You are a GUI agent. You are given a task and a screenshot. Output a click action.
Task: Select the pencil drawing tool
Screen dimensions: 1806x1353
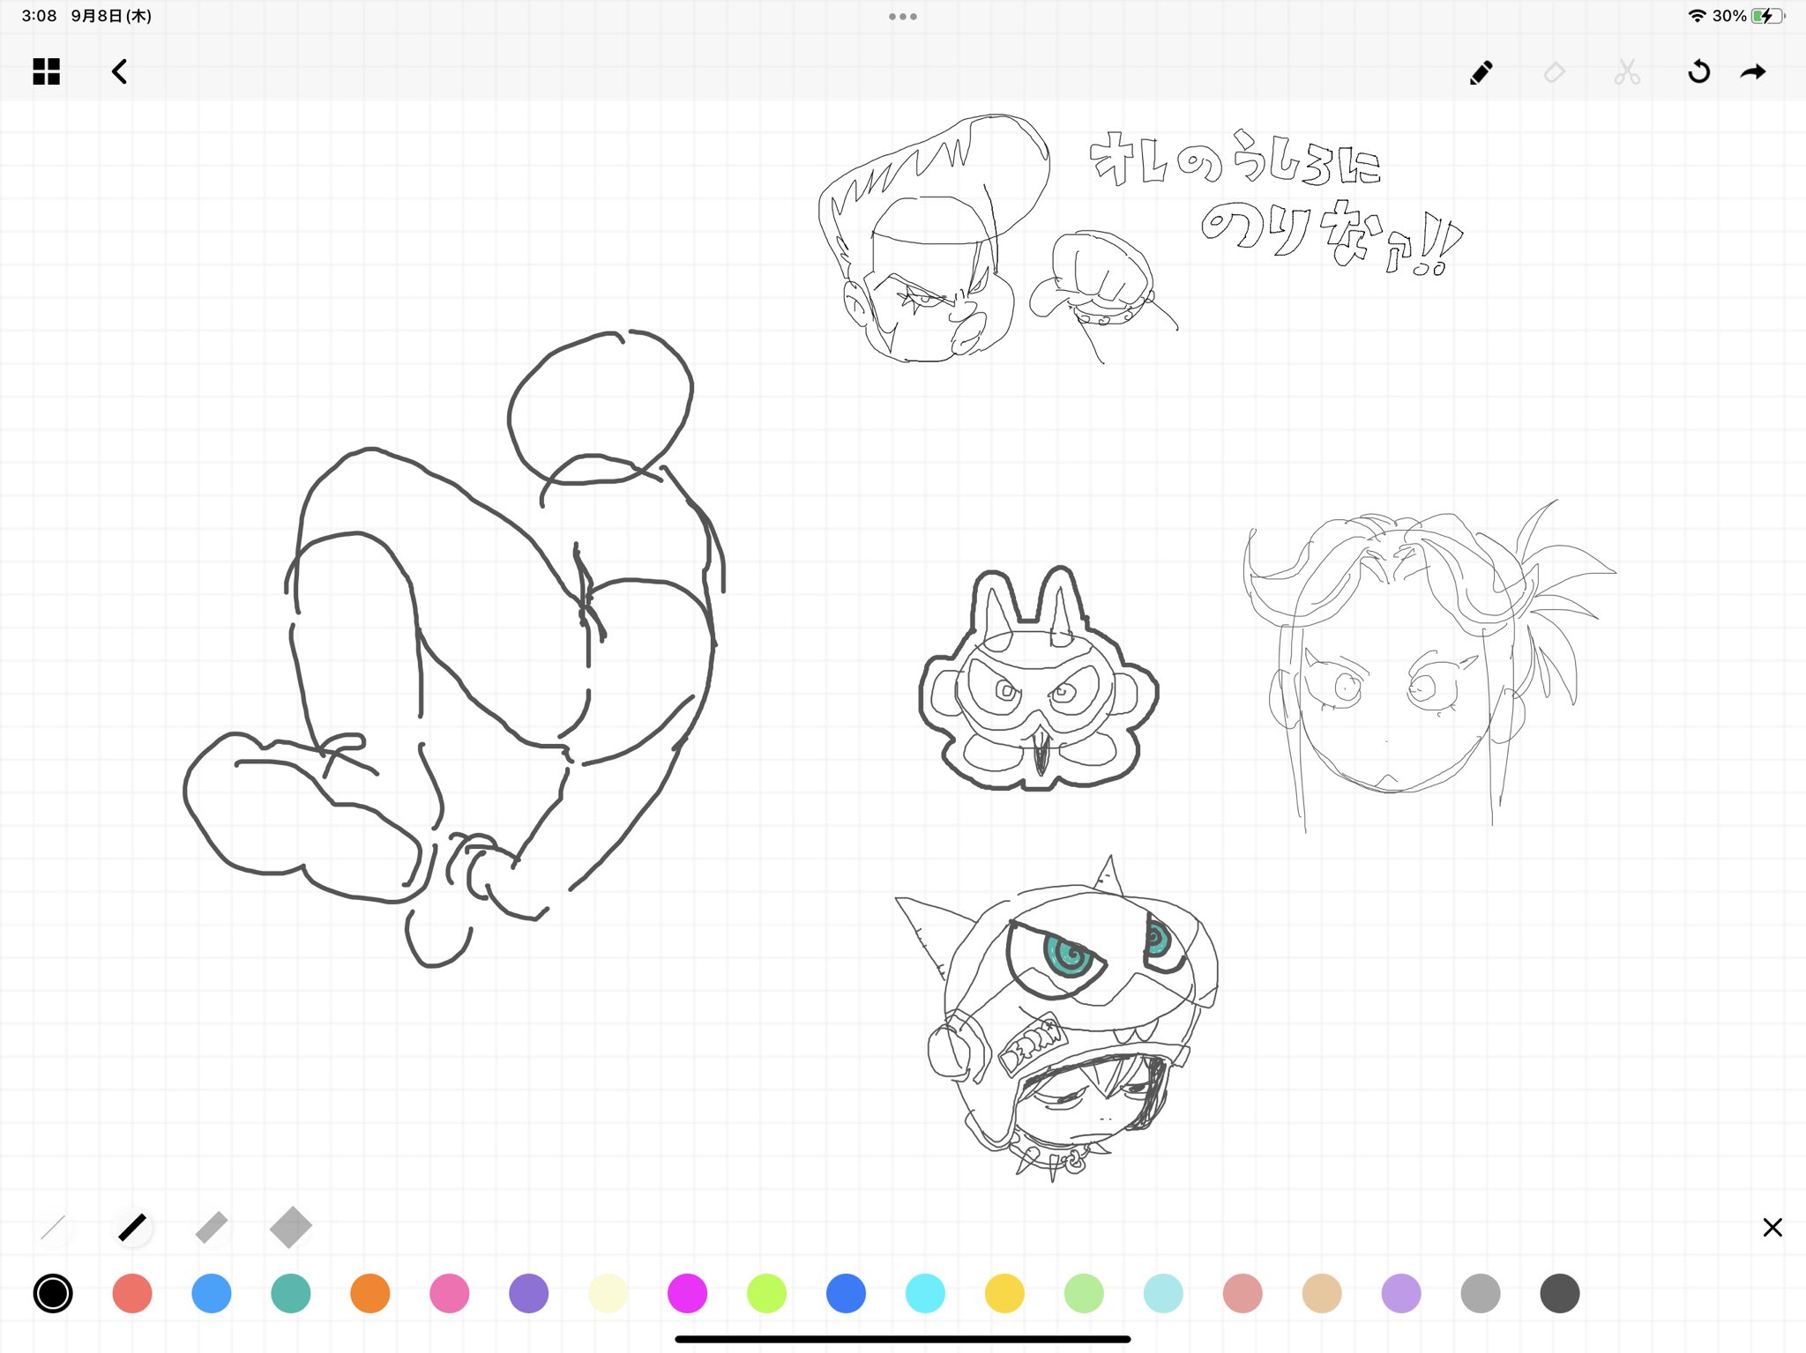pos(1481,72)
